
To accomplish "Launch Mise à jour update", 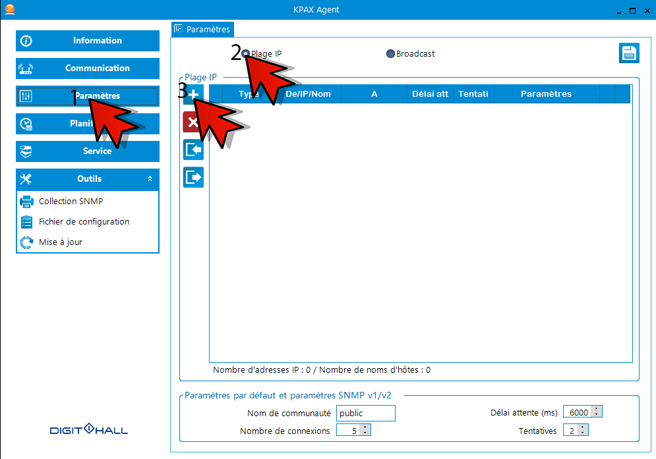I will [61, 242].
